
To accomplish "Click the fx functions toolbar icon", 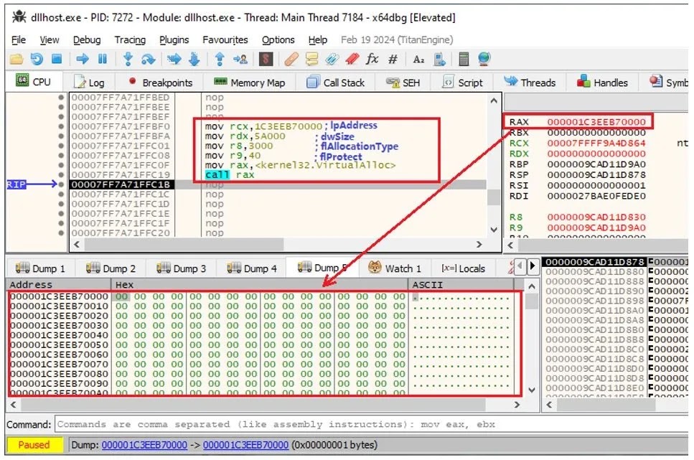I will (x=372, y=58).
